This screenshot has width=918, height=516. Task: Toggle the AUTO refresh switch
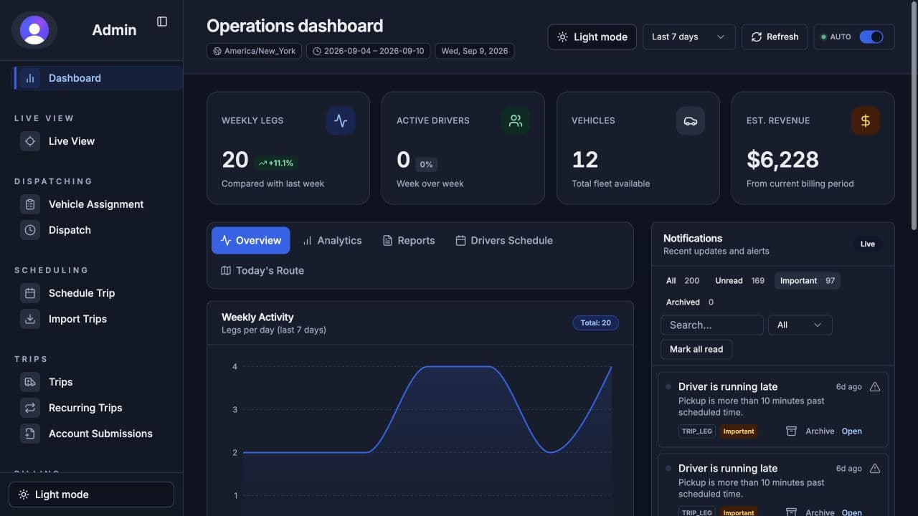(x=871, y=37)
